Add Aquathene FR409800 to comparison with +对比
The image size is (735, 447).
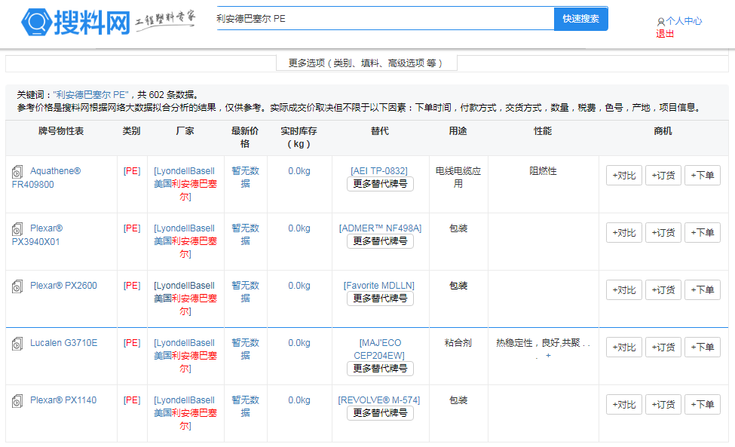pos(624,176)
